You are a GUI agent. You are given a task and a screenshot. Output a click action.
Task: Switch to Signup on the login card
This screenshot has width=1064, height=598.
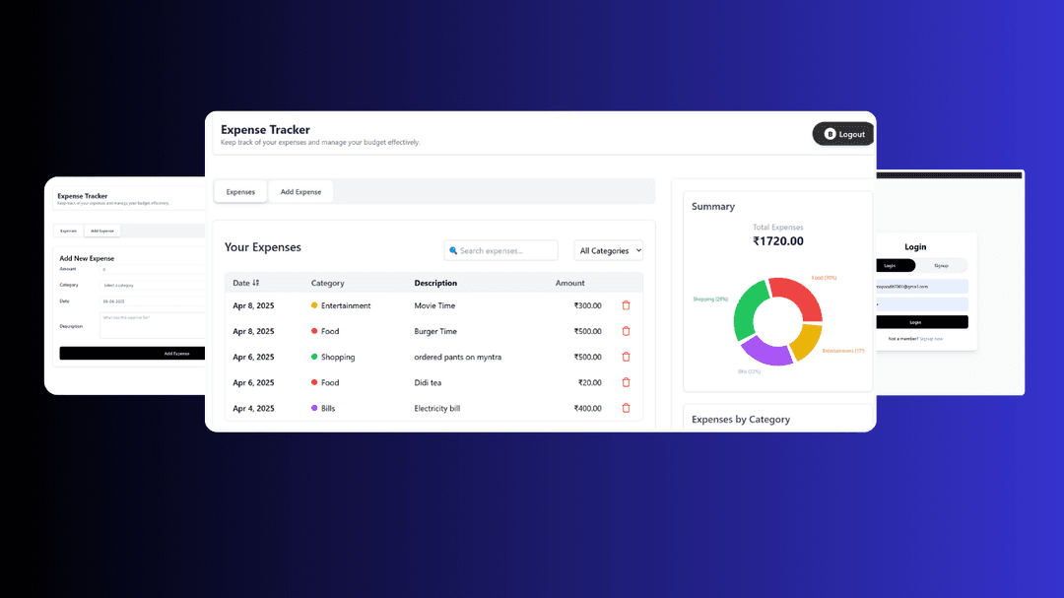pyautogui.click(x=942, y=266)
